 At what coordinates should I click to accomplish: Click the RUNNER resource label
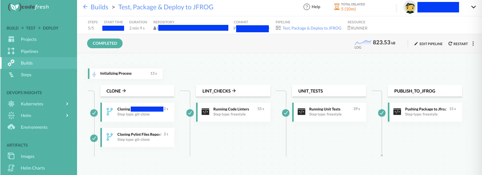(359, 28)
